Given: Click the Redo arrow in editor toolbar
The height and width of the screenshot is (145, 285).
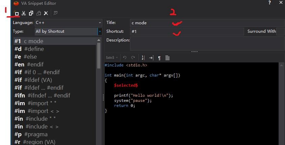Looking at the screenshot, I should point(133,58).
